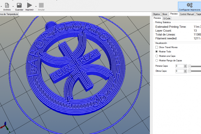The width and height of the screenshot is (201, 134).
Task: Click the Última Capa spinner arrows
Action: pyautogui.click(x=185, y=71)
